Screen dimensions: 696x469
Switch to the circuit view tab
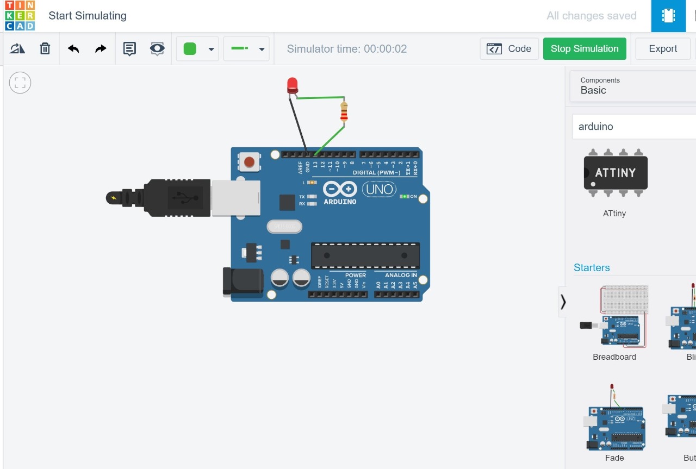coord(669,16)
